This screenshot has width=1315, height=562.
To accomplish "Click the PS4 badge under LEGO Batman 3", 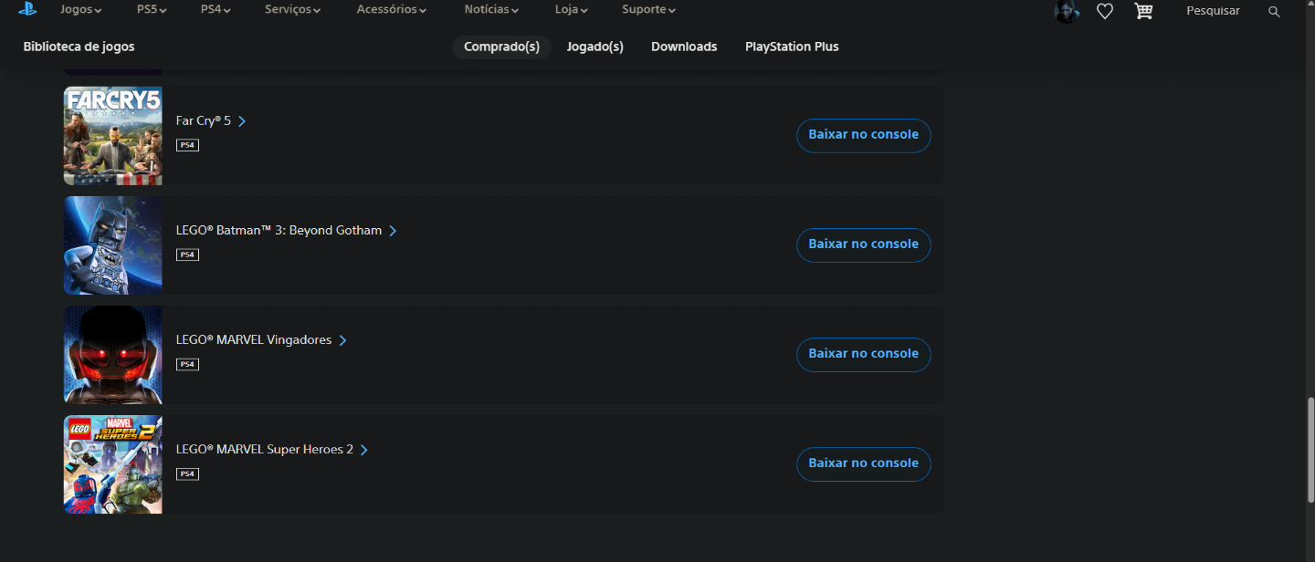I will click(x=187, y=255).
